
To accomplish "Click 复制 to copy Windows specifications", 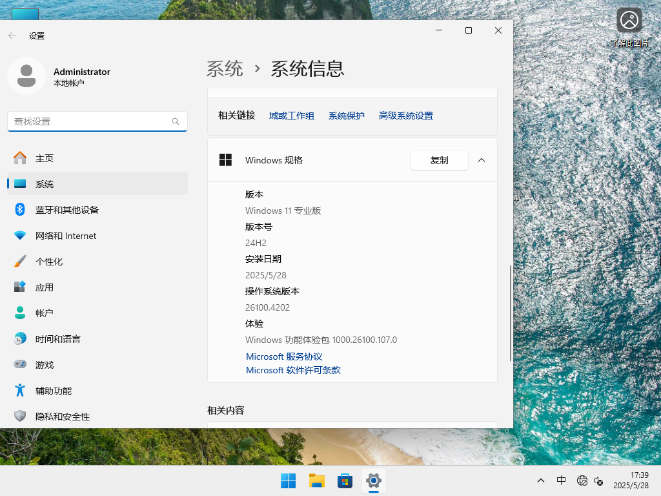I will click(x=439, y=160).
